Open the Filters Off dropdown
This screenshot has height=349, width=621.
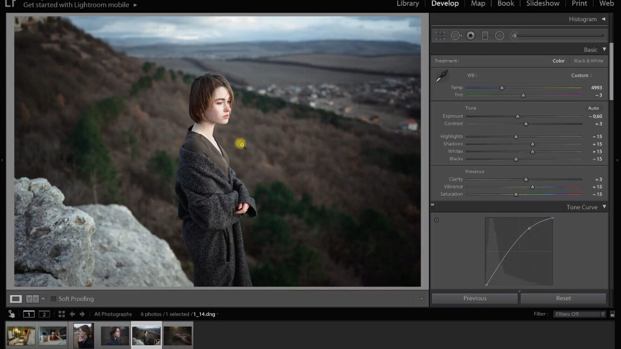pos(580,314)
